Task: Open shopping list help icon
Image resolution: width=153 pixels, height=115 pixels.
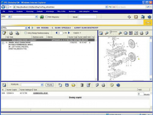Action: point(118,85)
